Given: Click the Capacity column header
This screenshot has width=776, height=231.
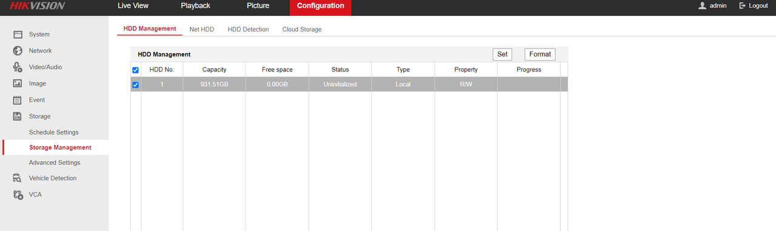Looking at the screenshot, I should tap(215, 70).
